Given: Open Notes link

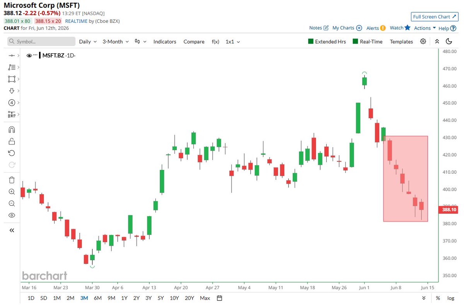Looking at the screenshot, I should tap(319, 28).
